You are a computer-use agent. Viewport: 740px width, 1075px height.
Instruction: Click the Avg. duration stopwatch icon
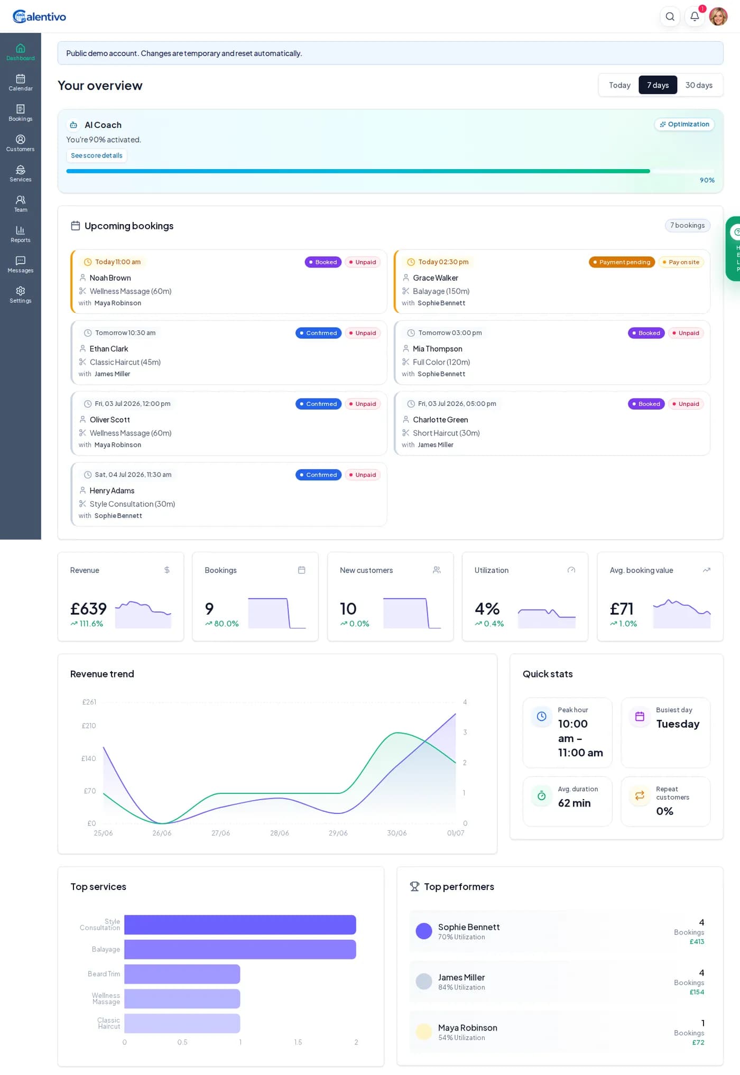[x=542, y=795]
